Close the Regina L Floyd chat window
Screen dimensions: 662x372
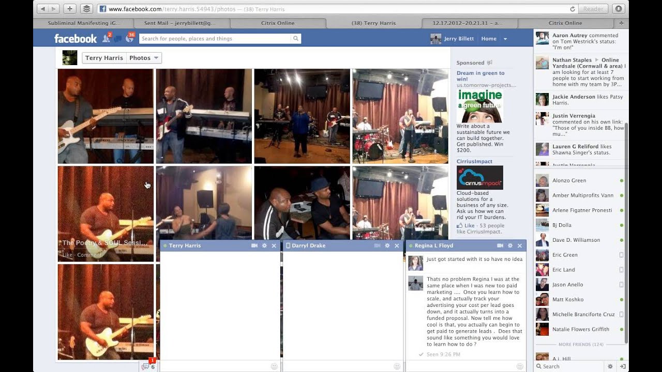pos(520,246)
